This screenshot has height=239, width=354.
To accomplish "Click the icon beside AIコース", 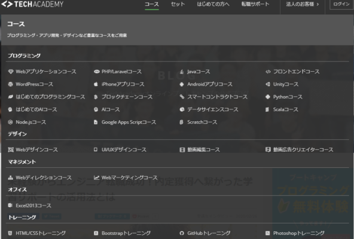I will coord(96,109).
